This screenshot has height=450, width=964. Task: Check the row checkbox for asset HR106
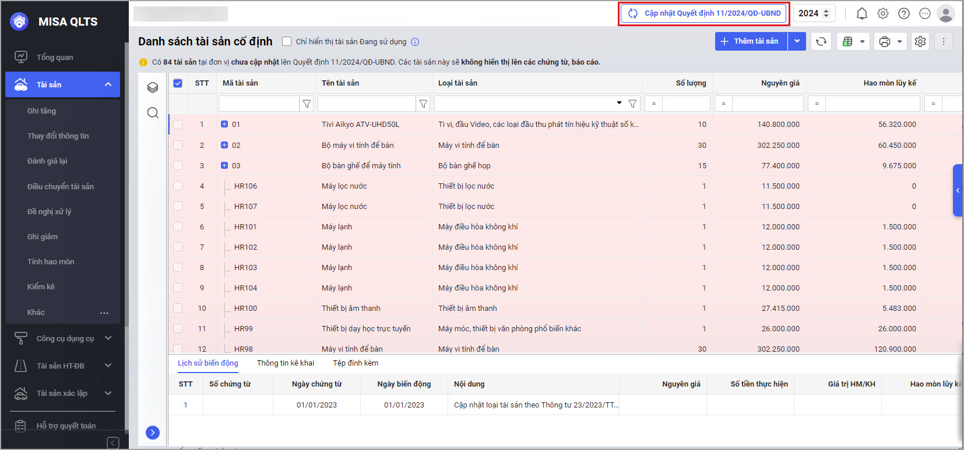[178, 186]
